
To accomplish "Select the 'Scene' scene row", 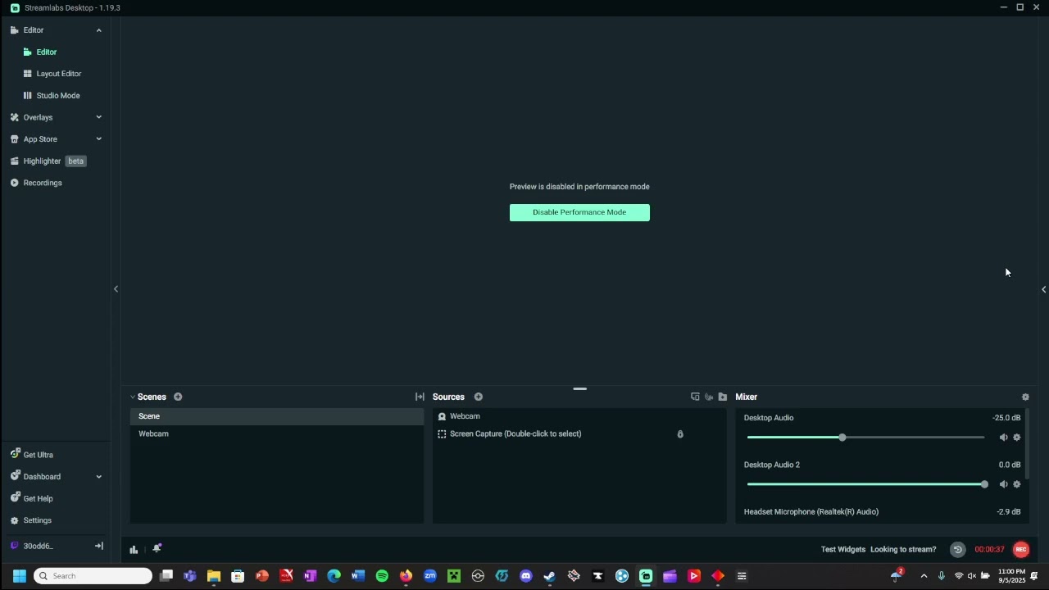I will [277, 416].
